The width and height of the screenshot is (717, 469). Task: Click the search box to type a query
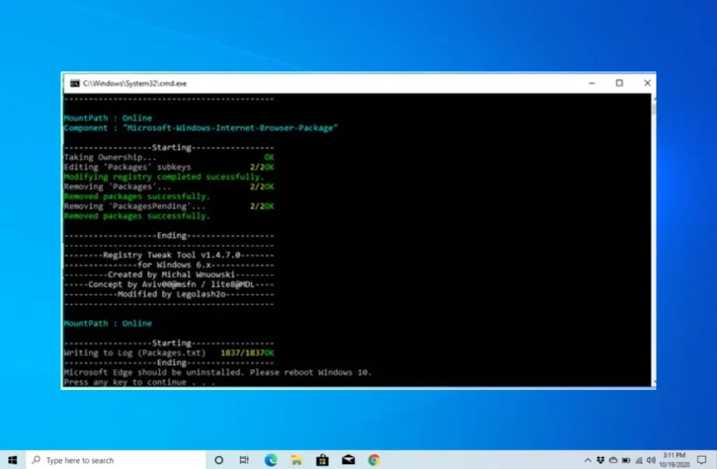[105, 460]
